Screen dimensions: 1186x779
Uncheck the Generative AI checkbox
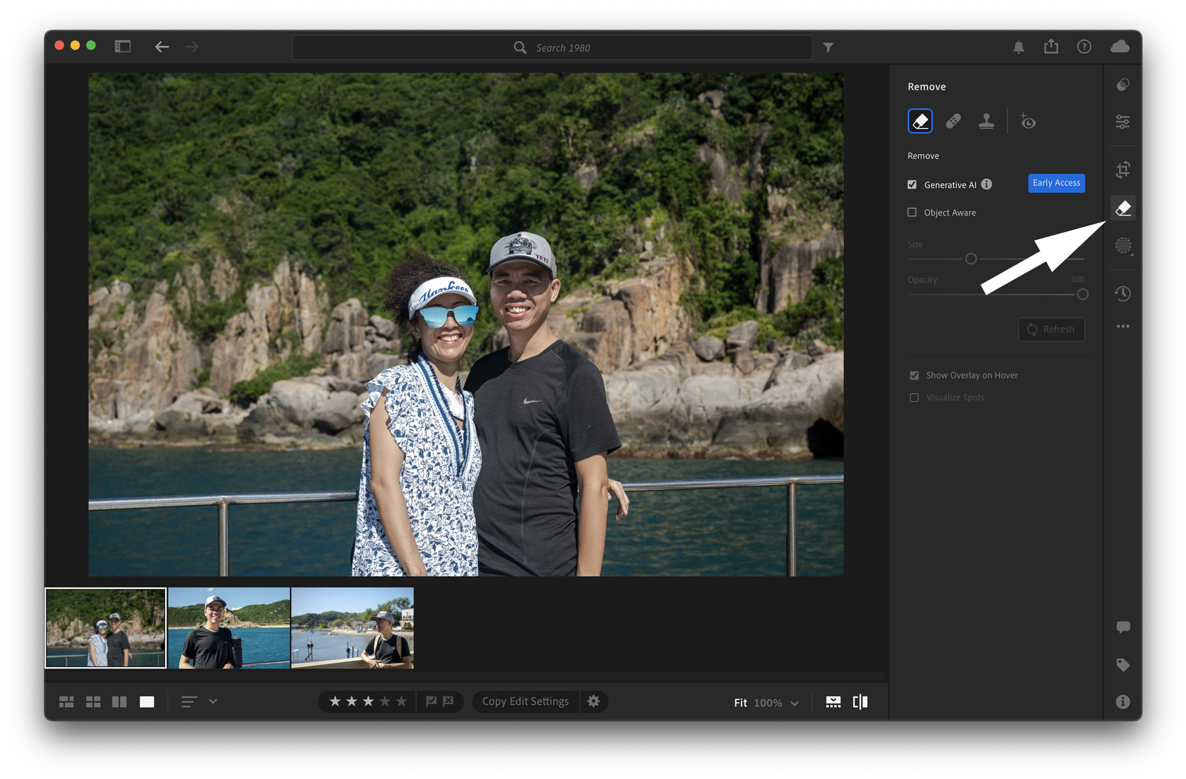tap(912, 184)
